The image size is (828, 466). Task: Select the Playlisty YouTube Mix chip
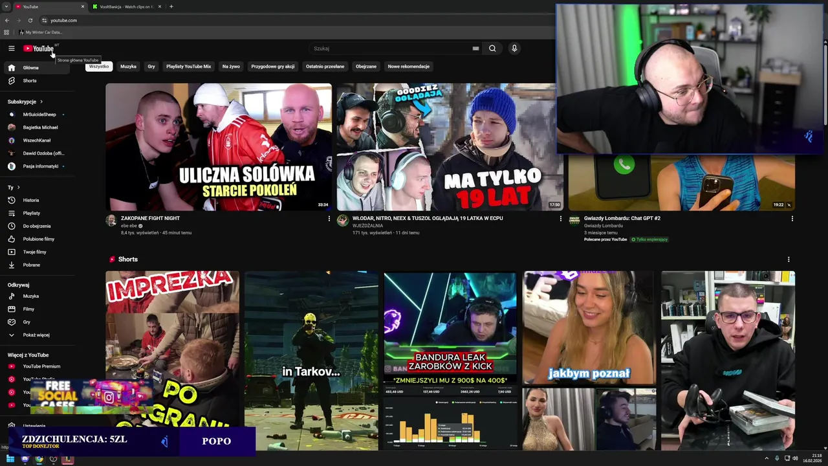click(188, 66)
